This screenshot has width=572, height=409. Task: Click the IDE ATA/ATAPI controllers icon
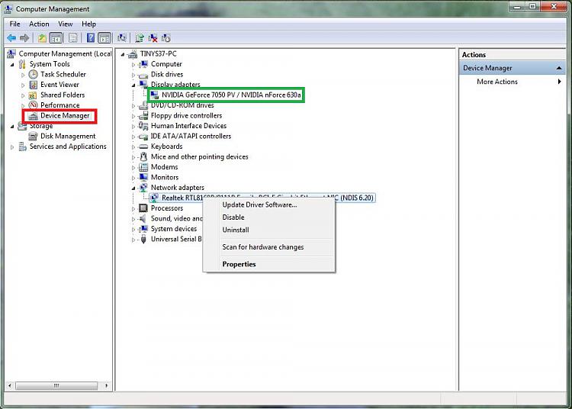[143, 136]
